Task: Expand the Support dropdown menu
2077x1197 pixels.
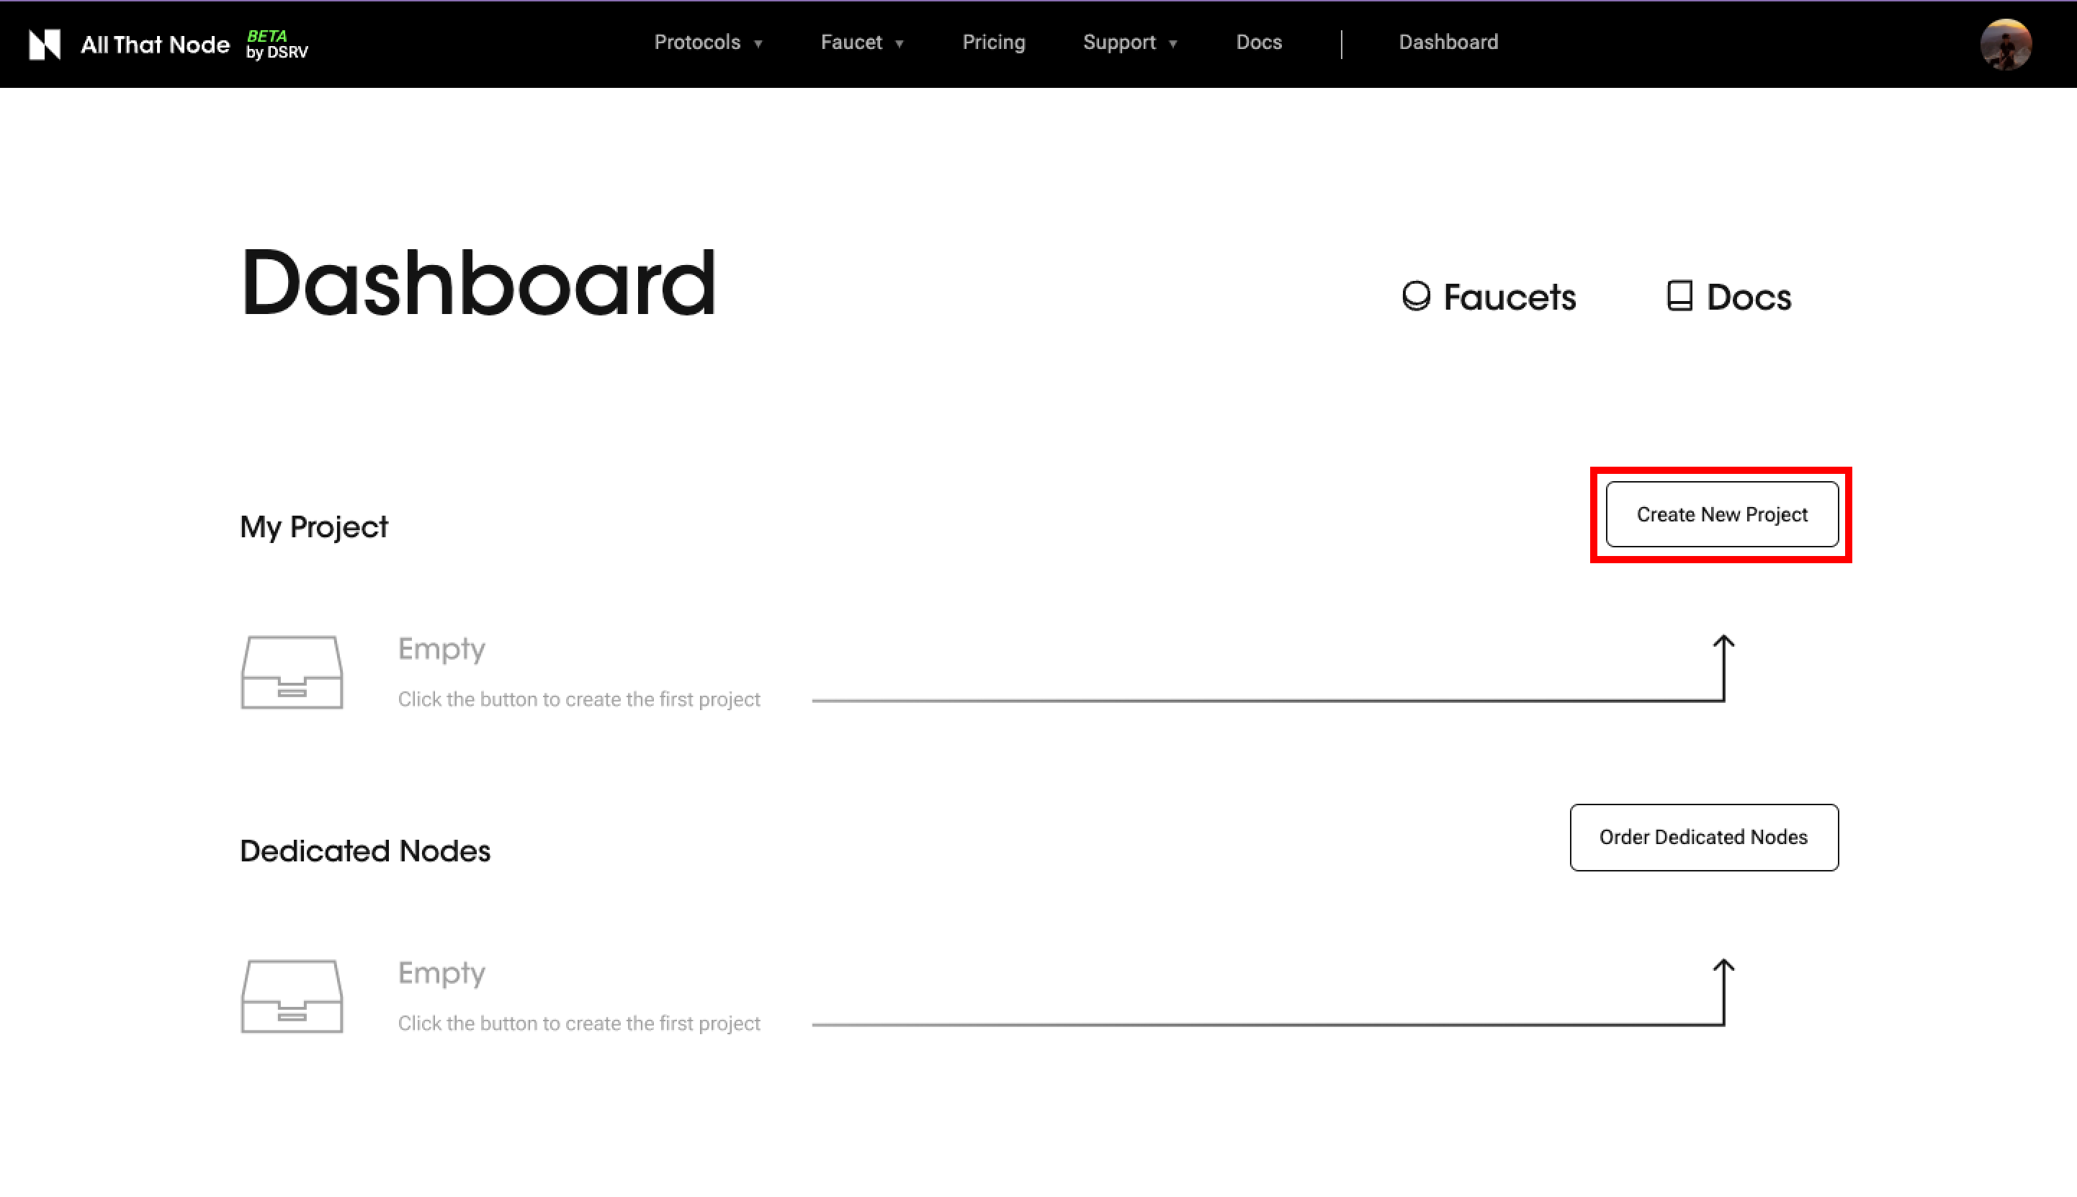Action: click(x=1130, y=42)
